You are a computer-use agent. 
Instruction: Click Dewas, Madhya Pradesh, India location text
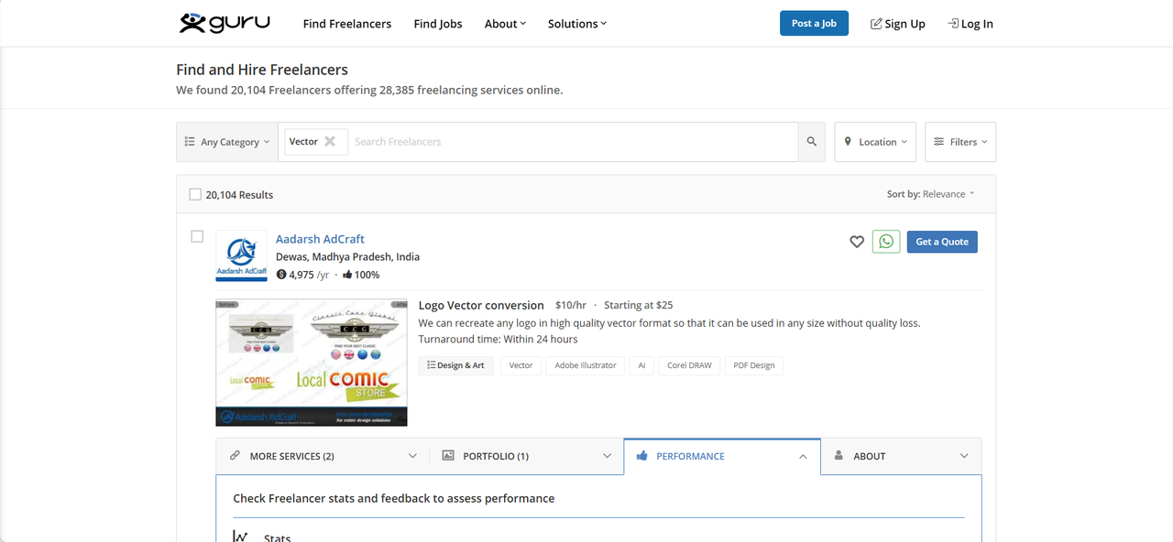click(347, 256)
